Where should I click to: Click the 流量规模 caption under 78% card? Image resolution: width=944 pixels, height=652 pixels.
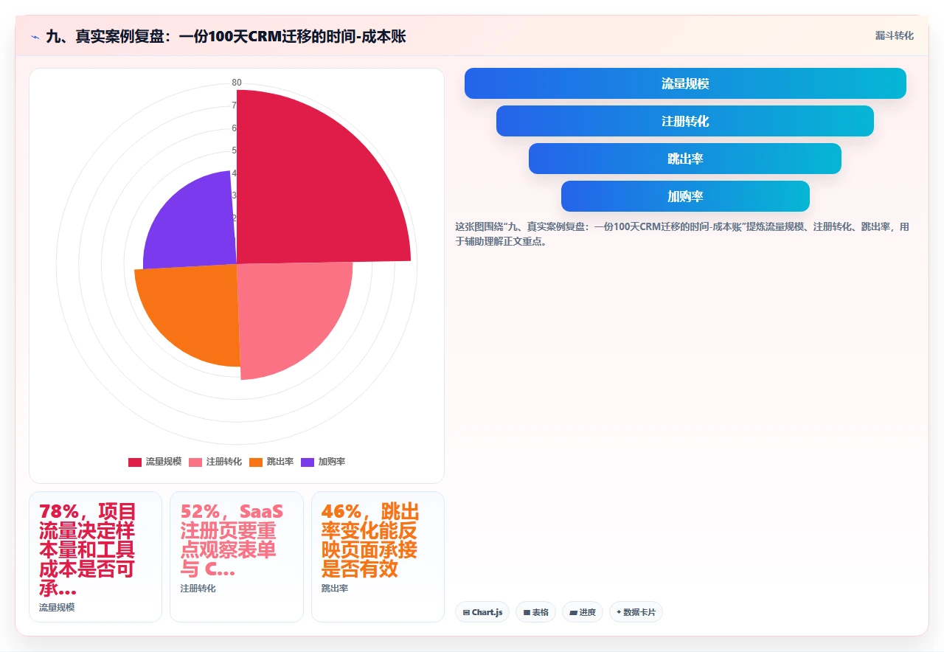(57, 608)
